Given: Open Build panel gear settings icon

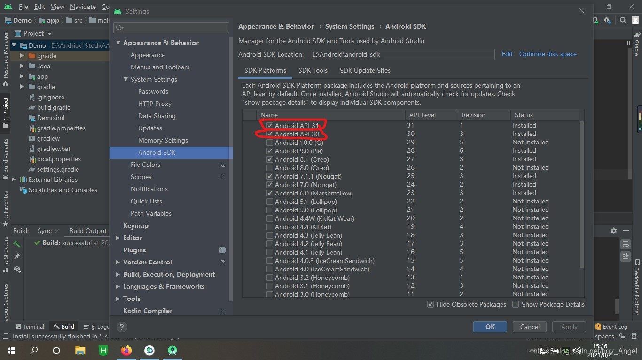Looking at the screenshot, I should pyautogui.click(x=614, y=231).
